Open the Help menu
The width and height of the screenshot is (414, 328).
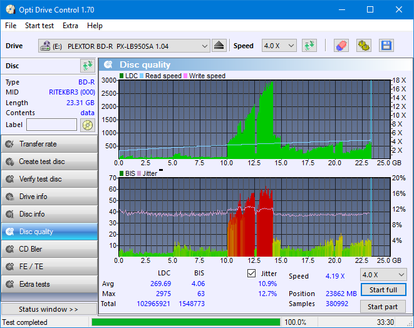tap(95, 26)
